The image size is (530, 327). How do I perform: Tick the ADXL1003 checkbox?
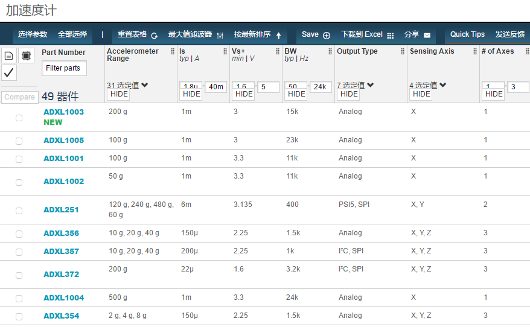[x=19, y=118]
